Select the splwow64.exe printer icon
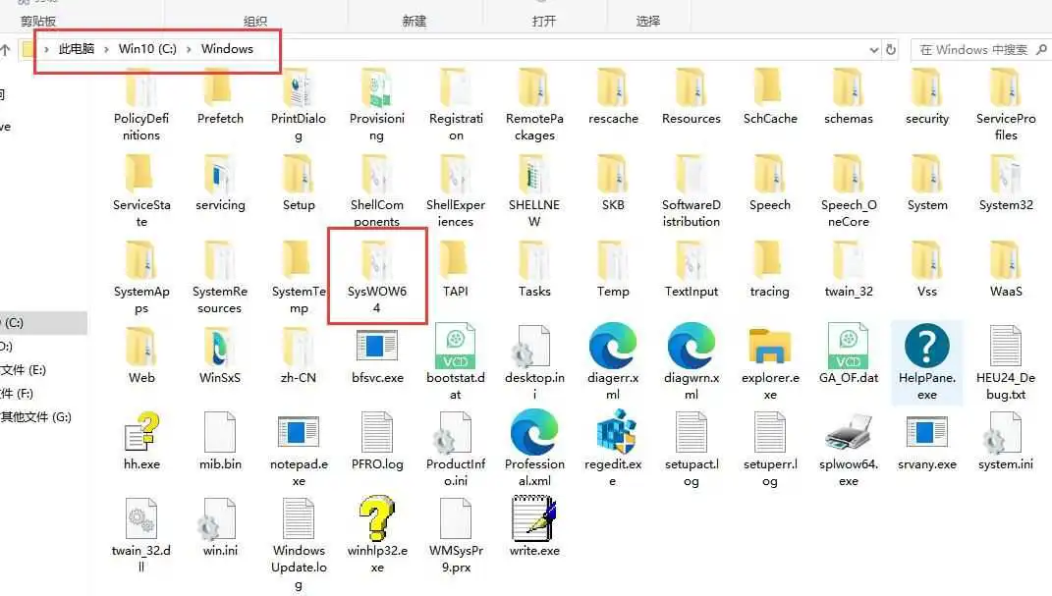1052x596 pixels. tap(848, 432)
